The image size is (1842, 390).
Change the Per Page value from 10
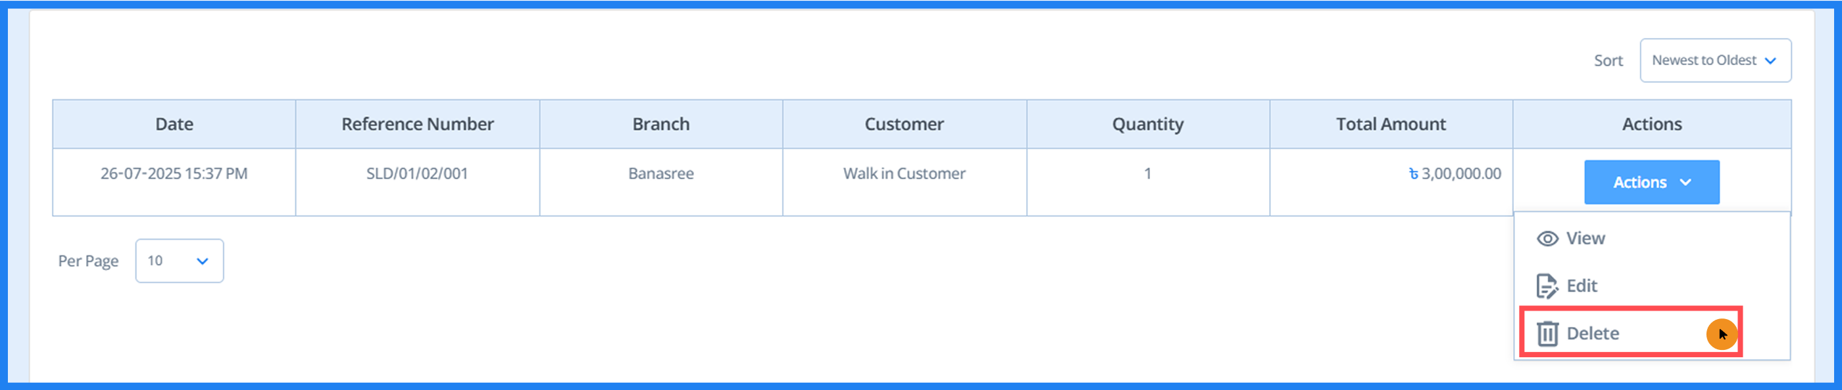(179, 261)
